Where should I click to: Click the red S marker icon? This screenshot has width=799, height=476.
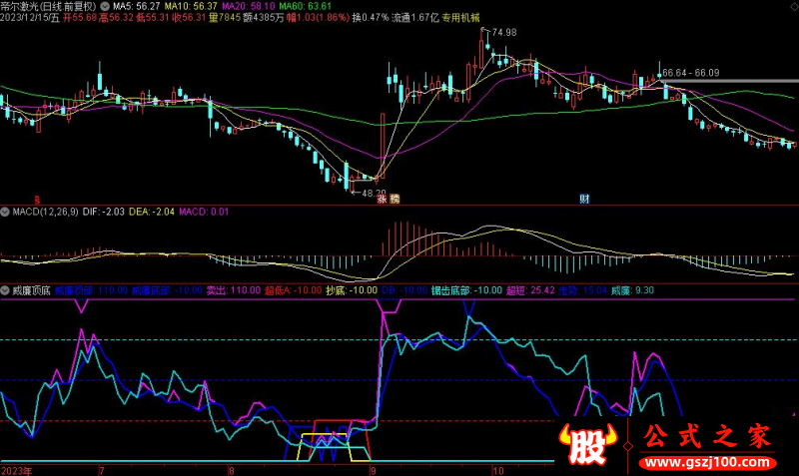pyautogui.click(x=37, y=200)
